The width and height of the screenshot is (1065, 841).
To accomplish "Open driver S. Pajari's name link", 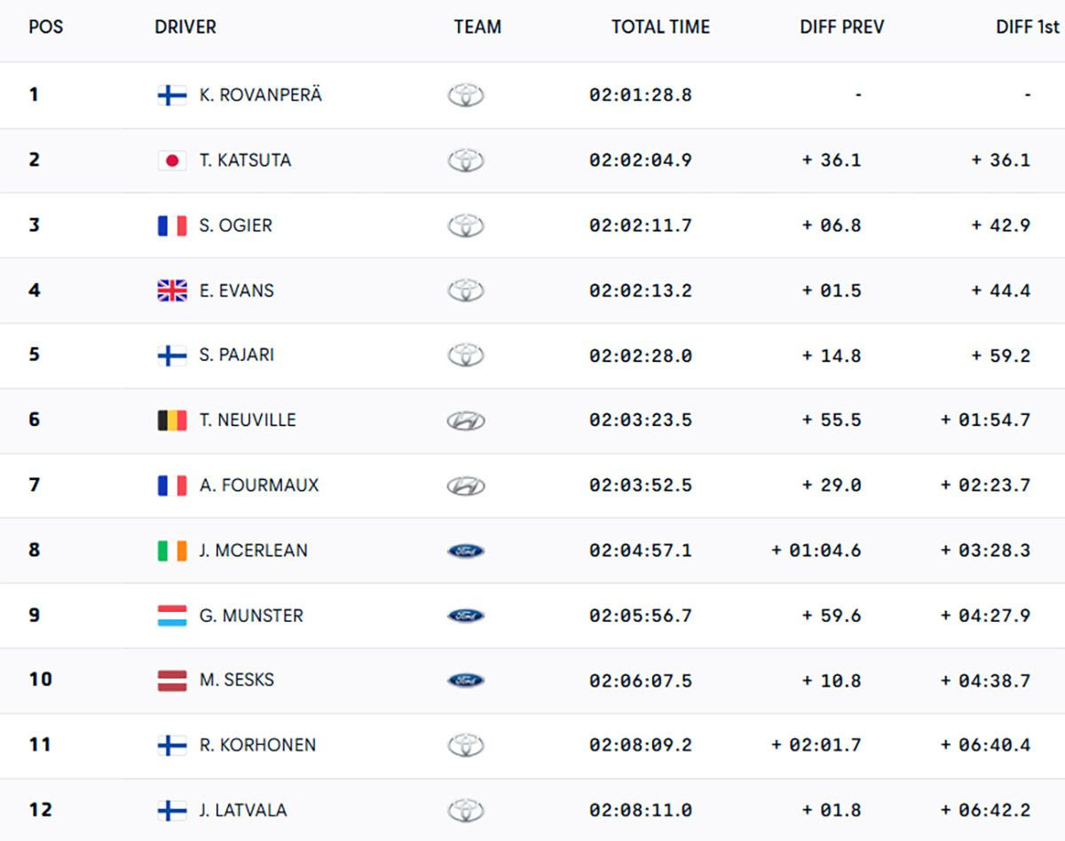I will click(x=236, y=355).
